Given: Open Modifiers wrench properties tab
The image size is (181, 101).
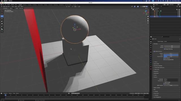Looking at the screenshot, I should pyautogui.click(x=151, y=57).
